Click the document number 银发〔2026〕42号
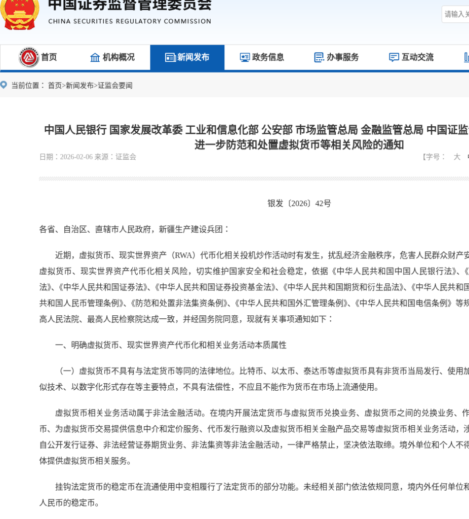This screenshot has height=519, width=469. coord(299,203)
